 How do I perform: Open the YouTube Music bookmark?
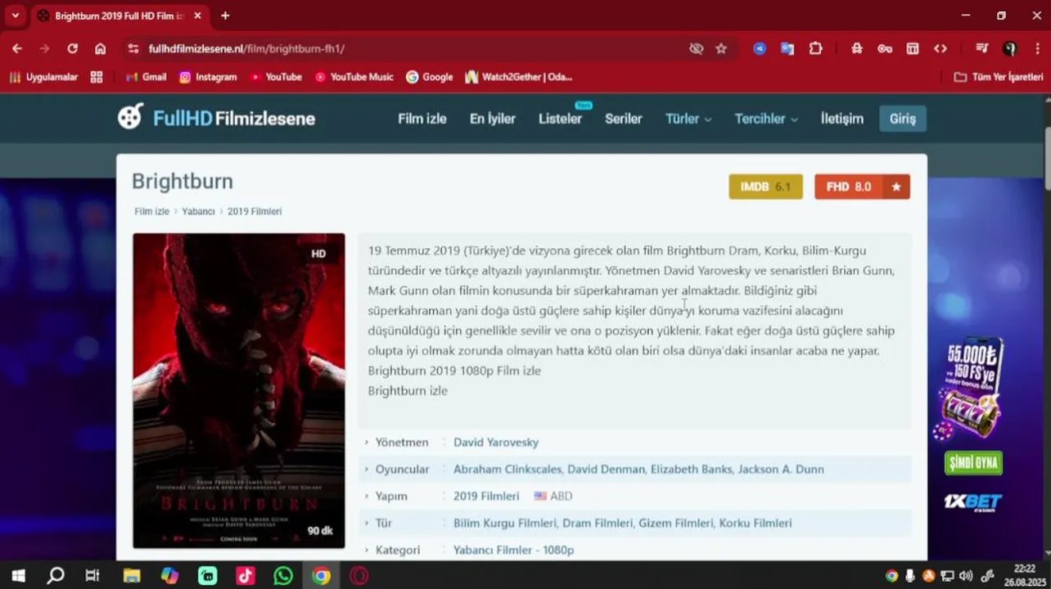coord(354,77)
